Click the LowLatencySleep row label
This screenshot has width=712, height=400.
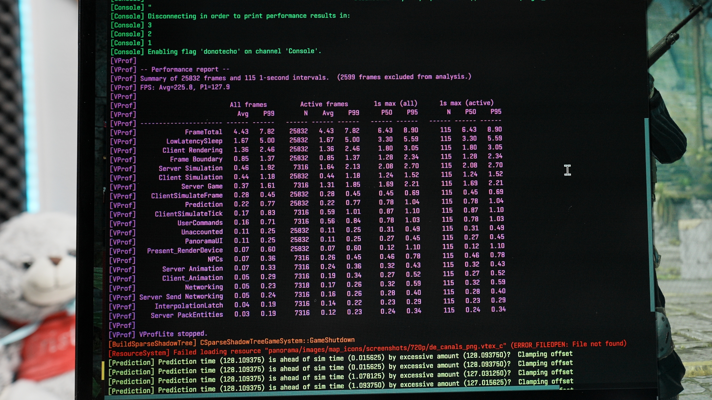coord(194,141)
